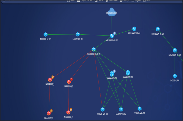Screen dimensions: 183x121
Task: Click the S5820-VX-03 switch node
Action: 139,109
